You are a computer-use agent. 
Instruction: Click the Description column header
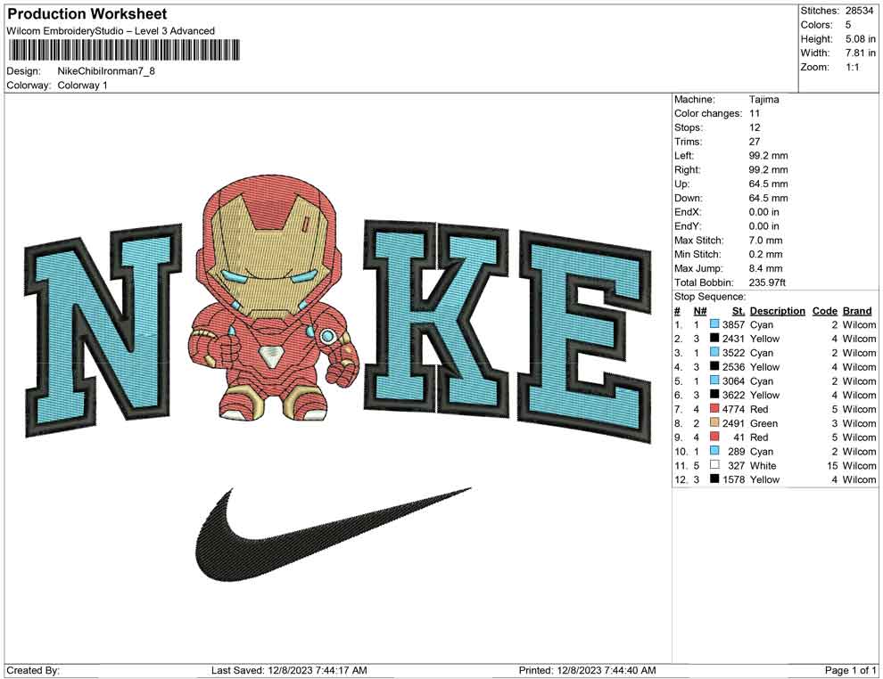pos(777,310)
